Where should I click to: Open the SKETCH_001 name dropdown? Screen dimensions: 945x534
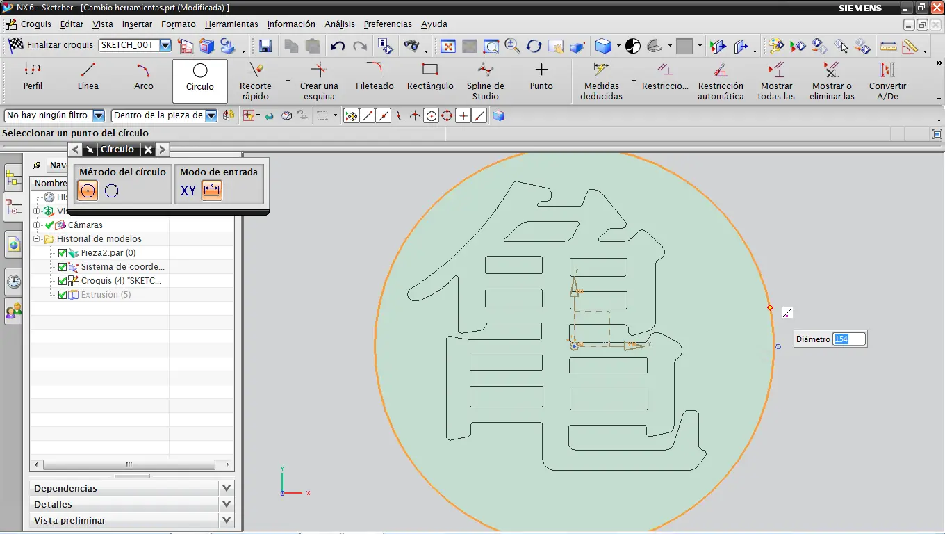click(x=165, y=45)
